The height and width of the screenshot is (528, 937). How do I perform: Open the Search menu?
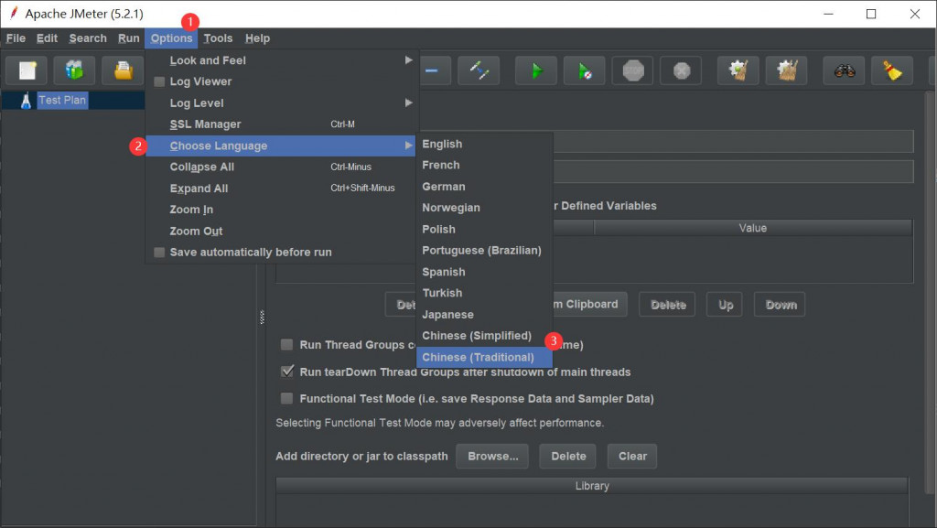[x=88, y=38]
